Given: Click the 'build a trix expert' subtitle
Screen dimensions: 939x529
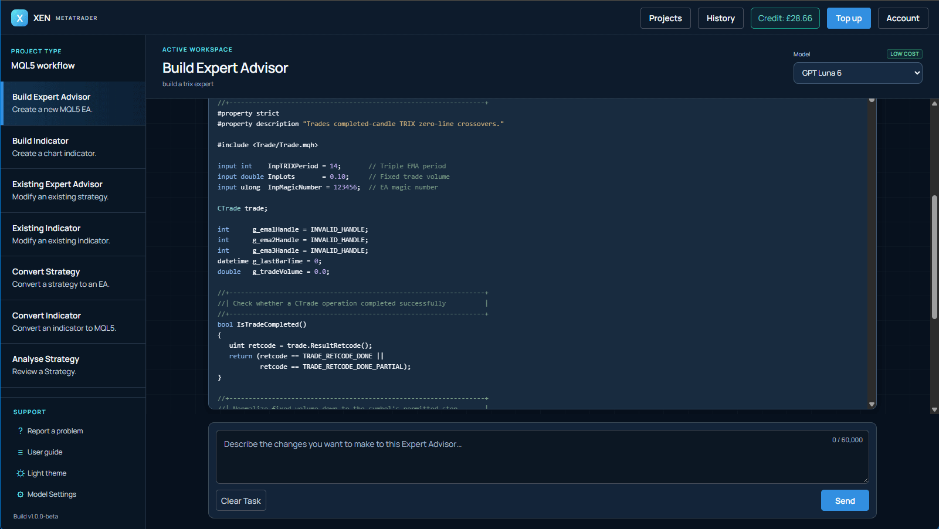Looking at the screenshot, I should click(x=188, y=84).
